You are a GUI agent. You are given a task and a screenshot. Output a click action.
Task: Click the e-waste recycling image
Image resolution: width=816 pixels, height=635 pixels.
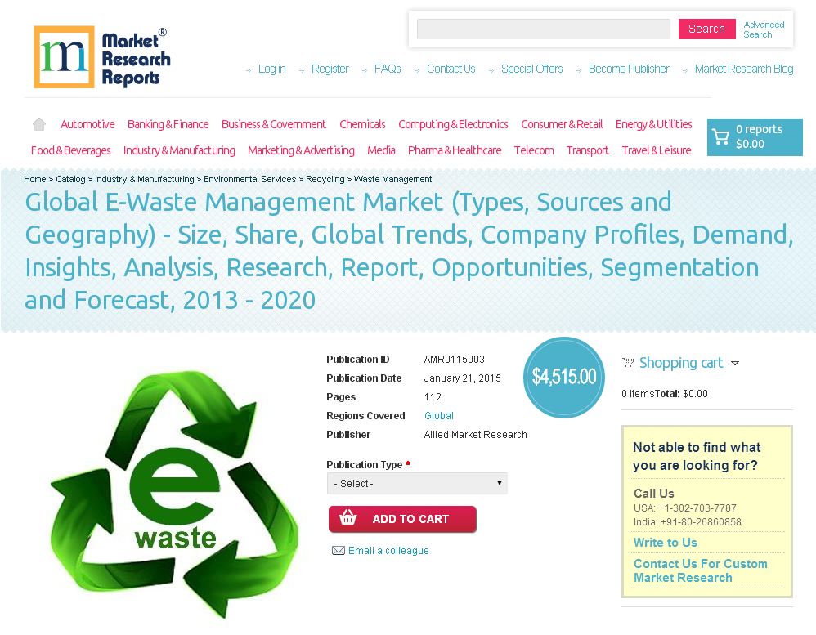(x=173, y=486)
